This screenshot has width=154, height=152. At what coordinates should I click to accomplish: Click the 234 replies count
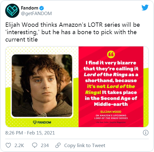45,146
